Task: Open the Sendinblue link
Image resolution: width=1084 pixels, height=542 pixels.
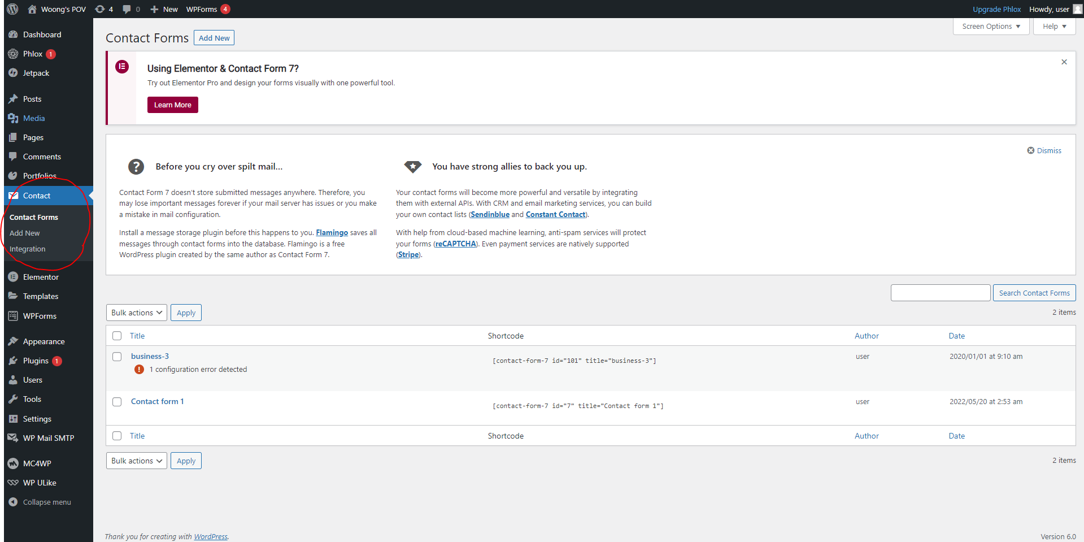Action: pyautogui.click(x=490, y=214)
